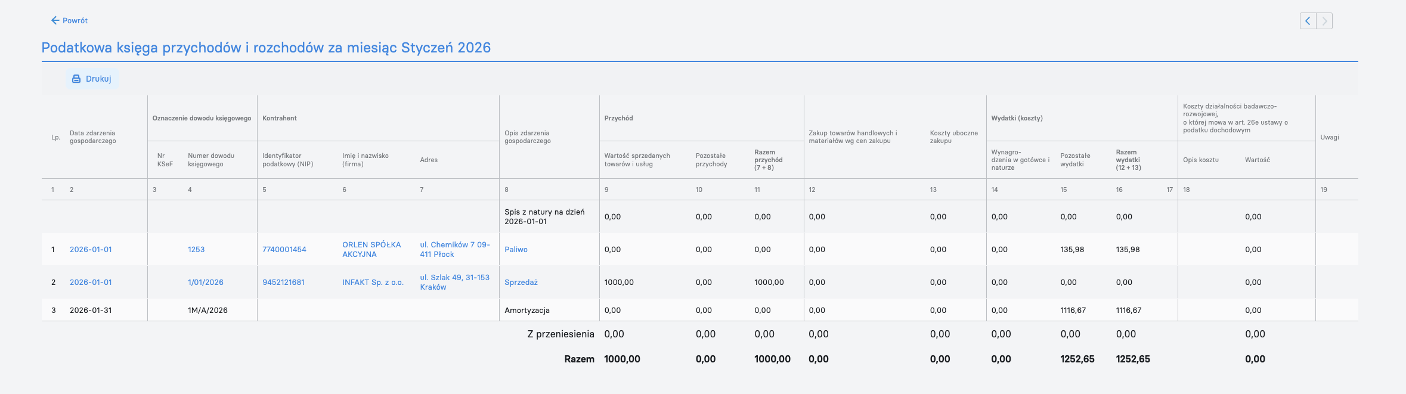The image size is (1406, 394).
Task: Go to previous month with left chevron
Action: point(1308,21)
